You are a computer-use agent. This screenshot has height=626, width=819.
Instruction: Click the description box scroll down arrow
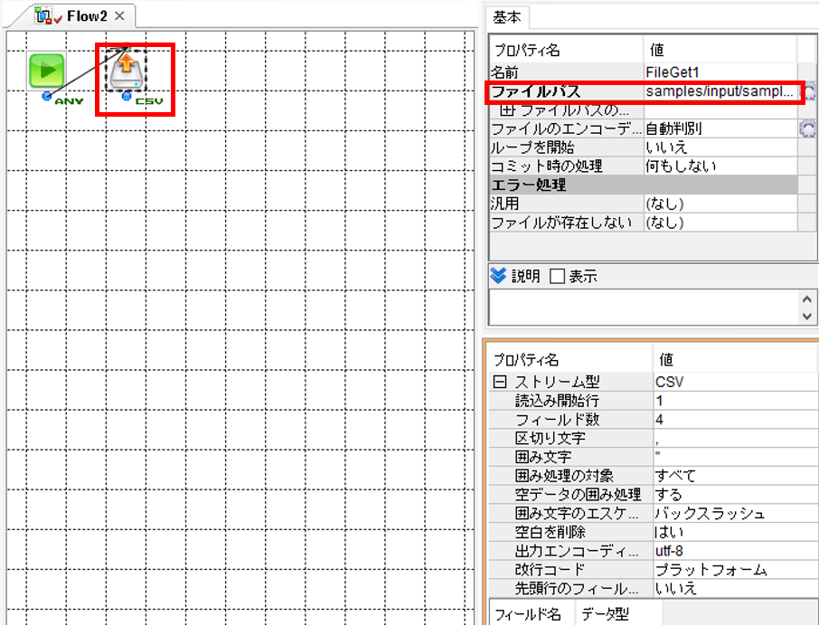[x=807, y=316]
